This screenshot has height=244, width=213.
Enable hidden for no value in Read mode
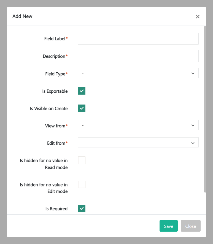[82, 160]
